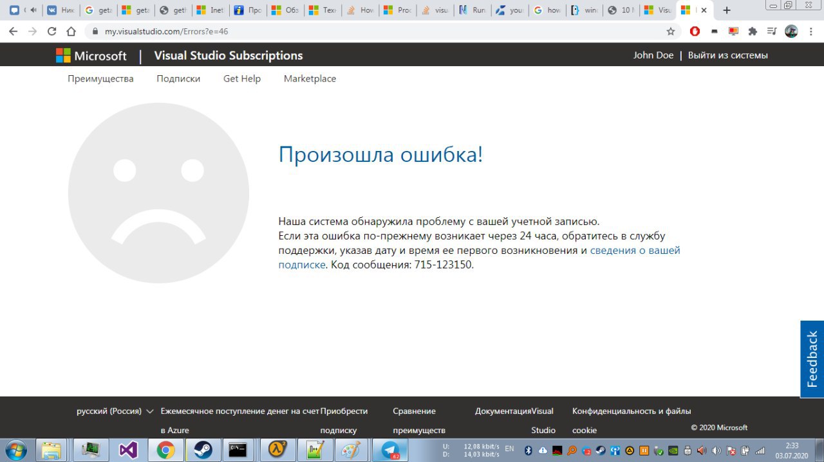Click the NVIDIA tray icon
Image resolution: width=824 pixels, height=462 pixels.
[673, 450]
